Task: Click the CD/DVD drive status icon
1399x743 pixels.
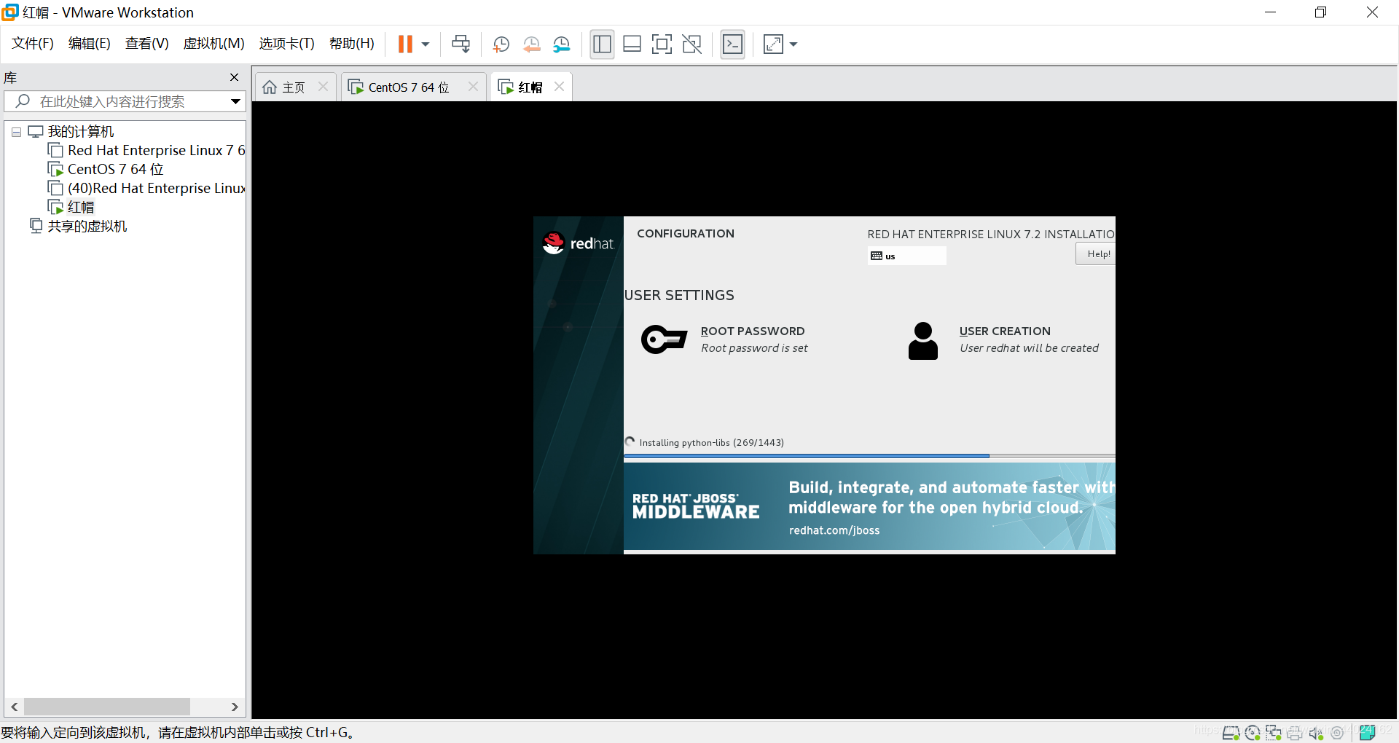Action: [1253, 733]
